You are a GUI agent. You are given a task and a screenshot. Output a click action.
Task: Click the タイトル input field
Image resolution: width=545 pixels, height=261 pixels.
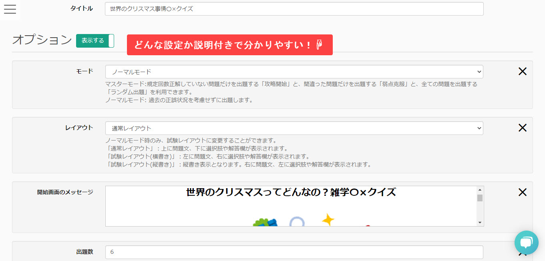(294, 9)
